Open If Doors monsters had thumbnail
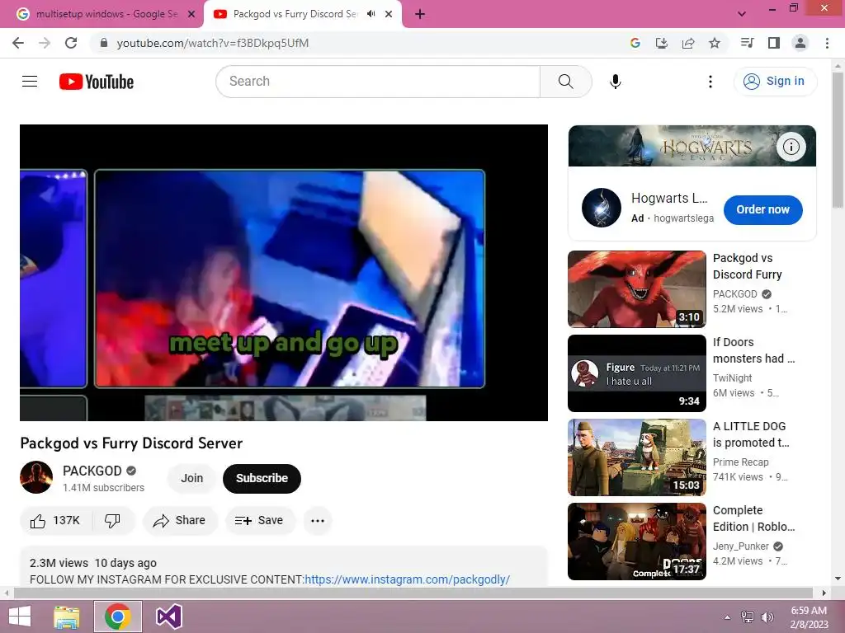 pyautogui.click(x=636, y=373)
